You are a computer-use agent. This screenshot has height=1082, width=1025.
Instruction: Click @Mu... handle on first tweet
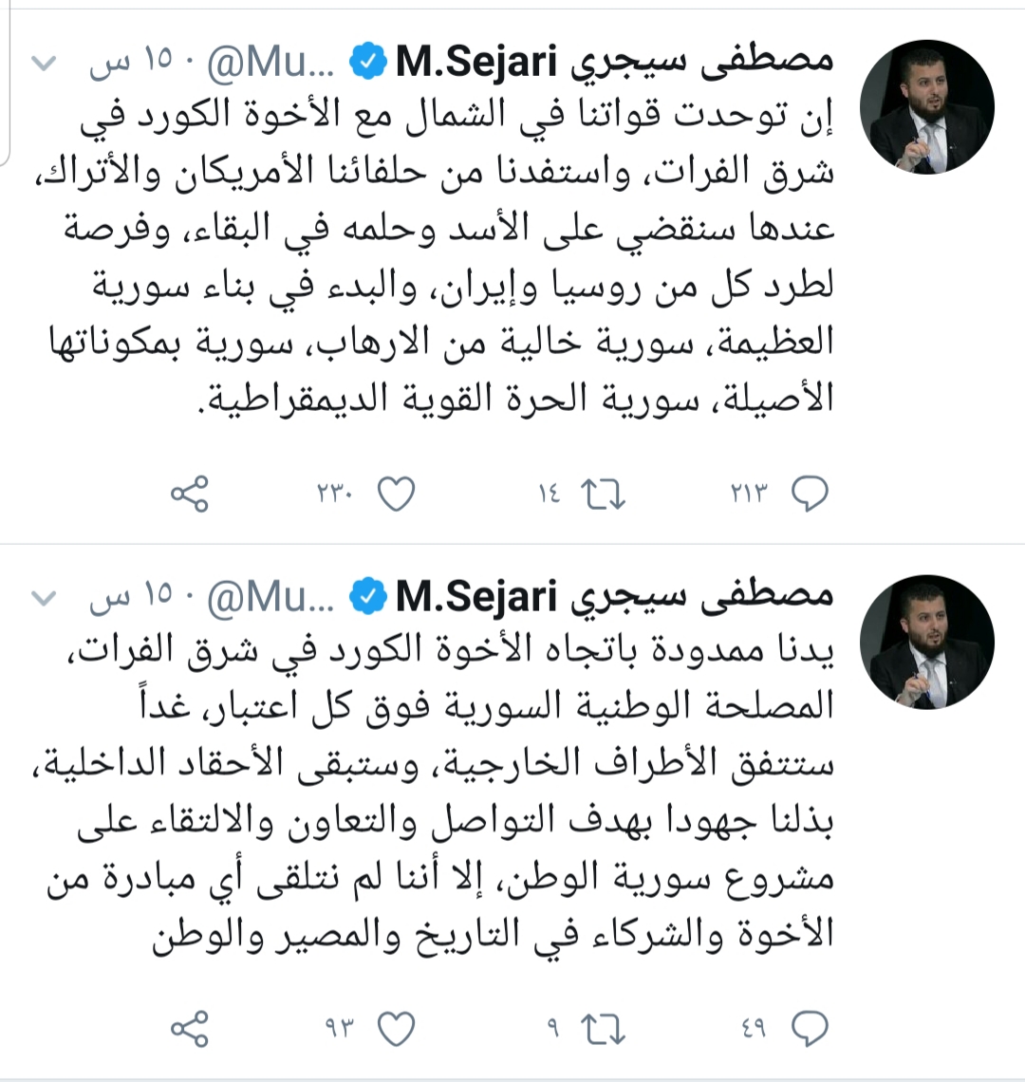(270, 64)
